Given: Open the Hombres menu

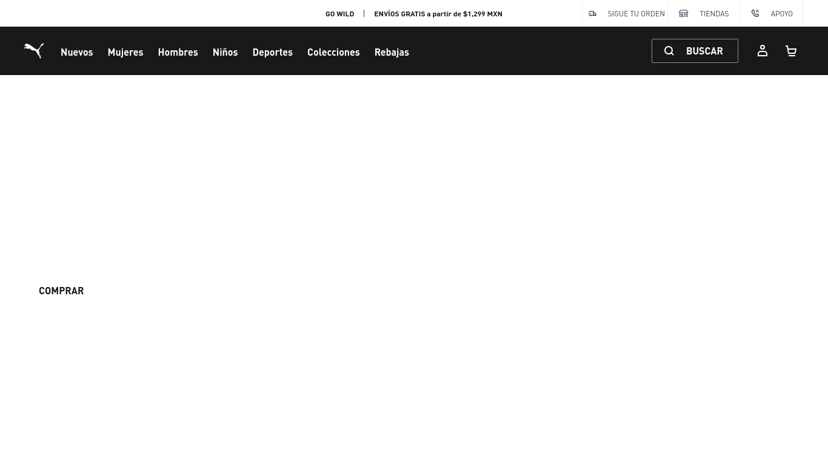Looking at the screenshot, I should (178, 52).
